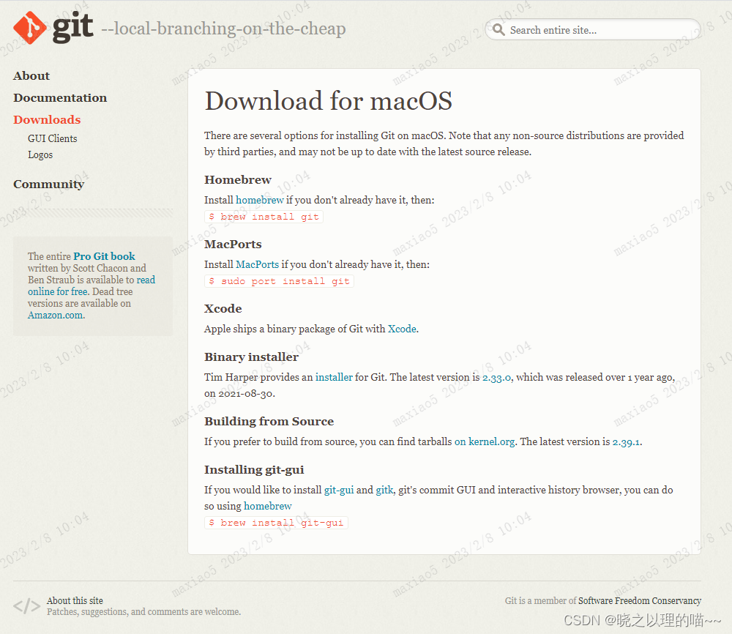Open the Logos page
732x634 pixels.
(40, 154)
